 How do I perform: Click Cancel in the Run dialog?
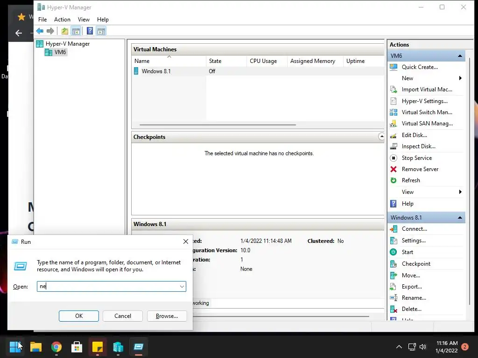click(x=123, y=316)
